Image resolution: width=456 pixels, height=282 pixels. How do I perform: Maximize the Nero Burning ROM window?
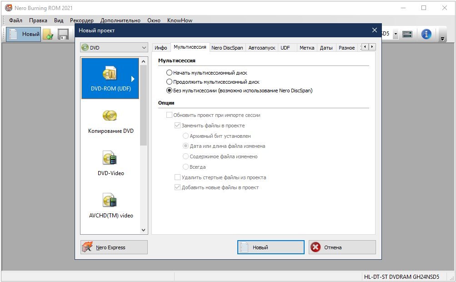(x=424, y=8)
